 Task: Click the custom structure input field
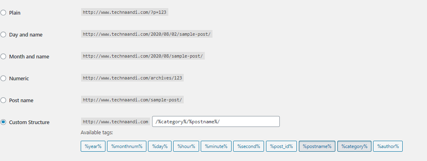tap(216, 122)
